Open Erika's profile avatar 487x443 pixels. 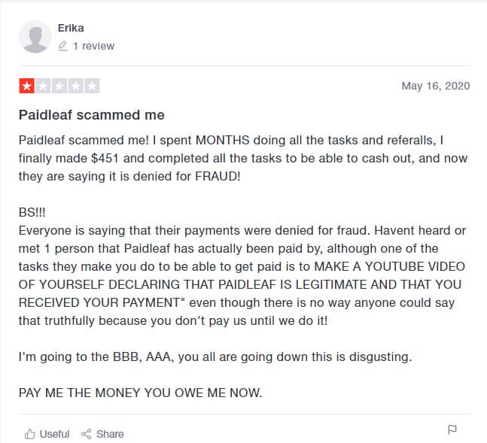pos(35,37)
